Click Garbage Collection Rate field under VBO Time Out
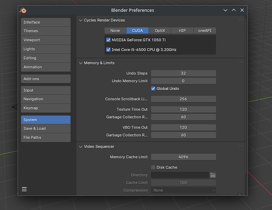272x210 pixels. click(184, 135)
